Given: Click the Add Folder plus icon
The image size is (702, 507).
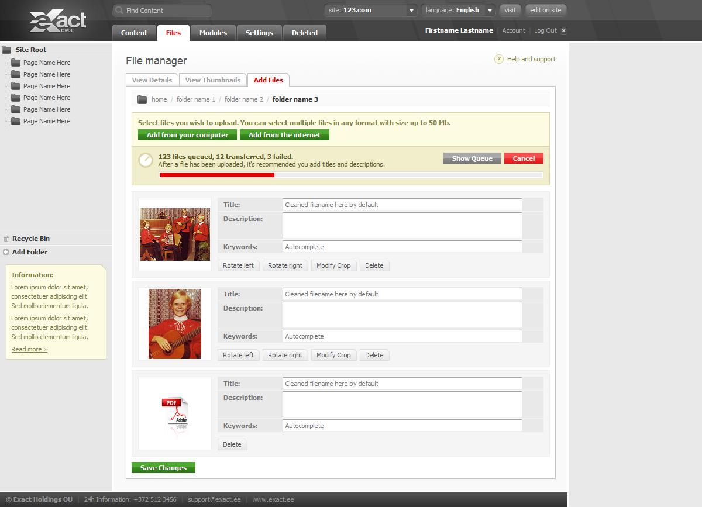Looking at the screenshot, I should (6, 252).
